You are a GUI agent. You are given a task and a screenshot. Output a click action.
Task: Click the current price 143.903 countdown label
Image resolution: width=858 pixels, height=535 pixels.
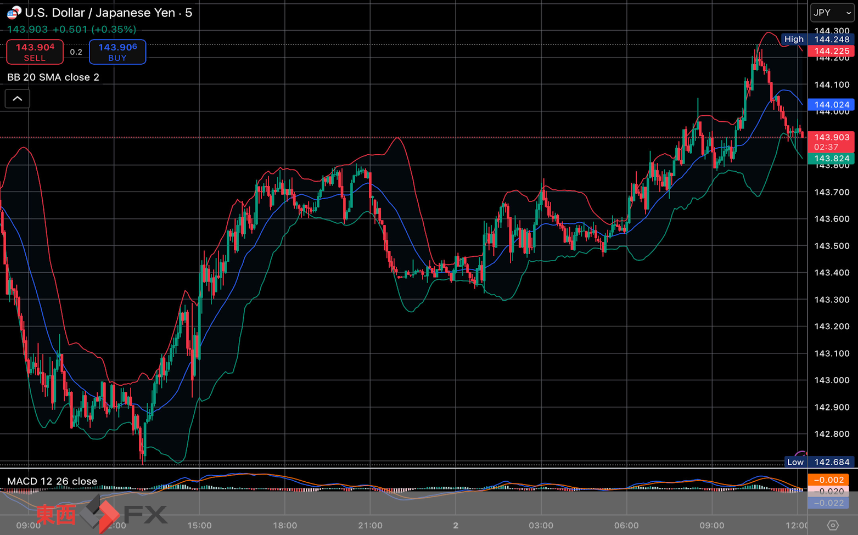(831, 142)
